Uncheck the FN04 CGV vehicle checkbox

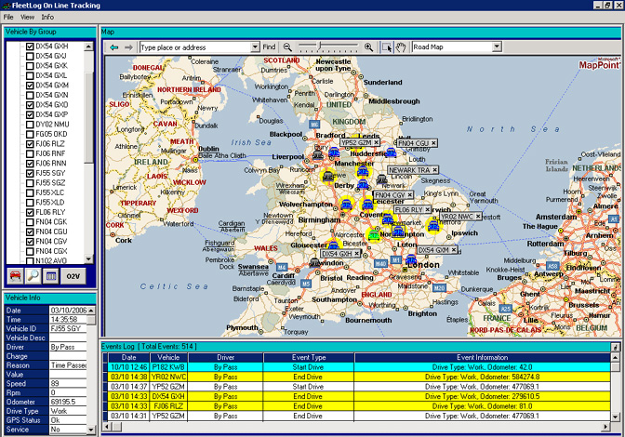(30, 242)
